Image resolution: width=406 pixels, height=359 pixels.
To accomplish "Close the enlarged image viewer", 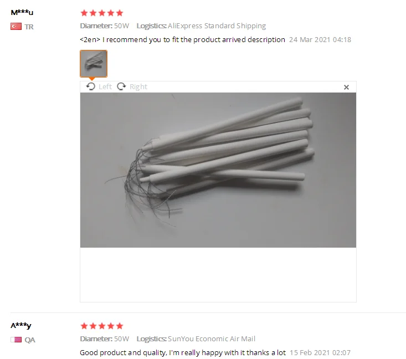I will point(346,88).
